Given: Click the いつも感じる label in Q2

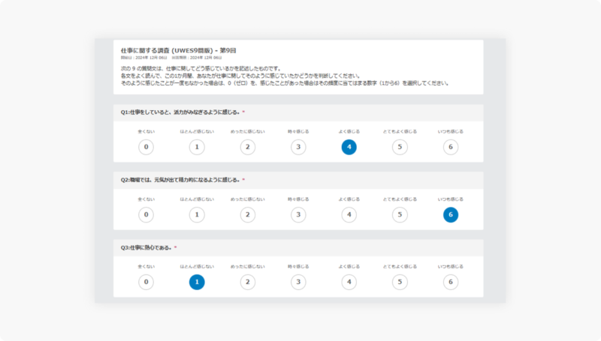Looking at the screenshot, I should pos(451,199).
